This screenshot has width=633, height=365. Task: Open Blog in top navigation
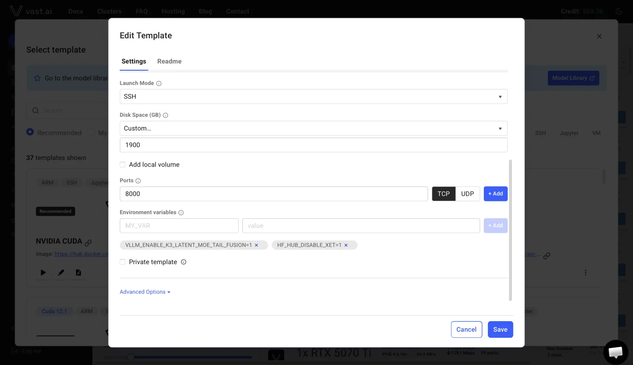click(205, 11)
